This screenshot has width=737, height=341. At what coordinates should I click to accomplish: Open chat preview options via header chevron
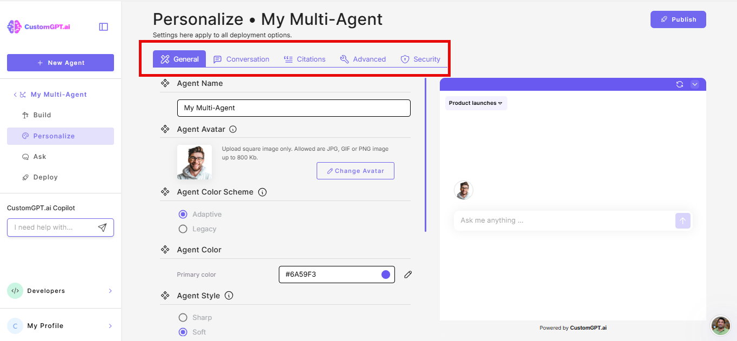click(695, 84)
